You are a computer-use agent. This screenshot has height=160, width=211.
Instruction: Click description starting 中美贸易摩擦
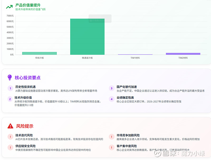pyautogui.click(x=53, y=150)
